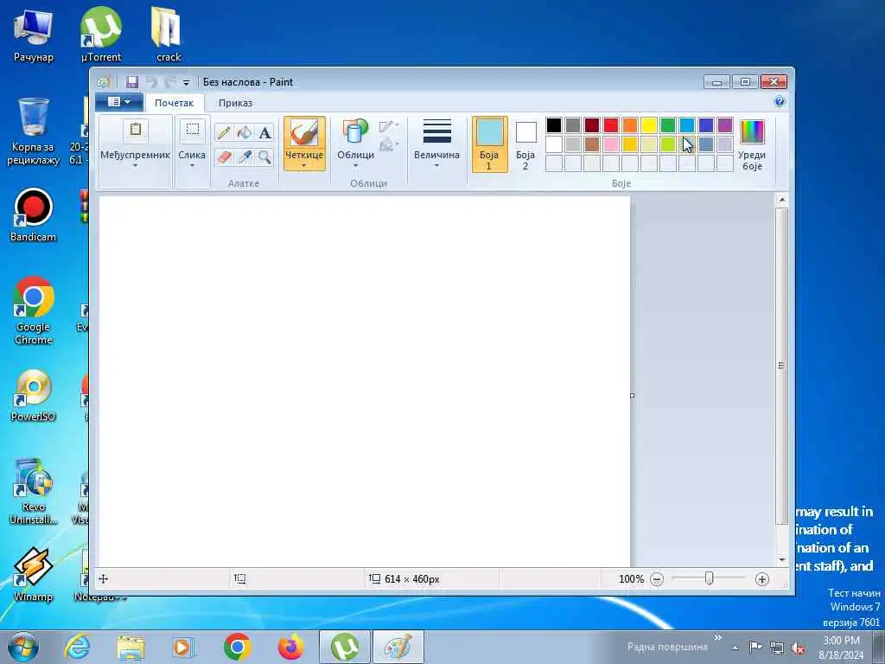885x664 pixels.
Task: Click Радна површина toolbar in taskbar
Action: coord(667,647)
